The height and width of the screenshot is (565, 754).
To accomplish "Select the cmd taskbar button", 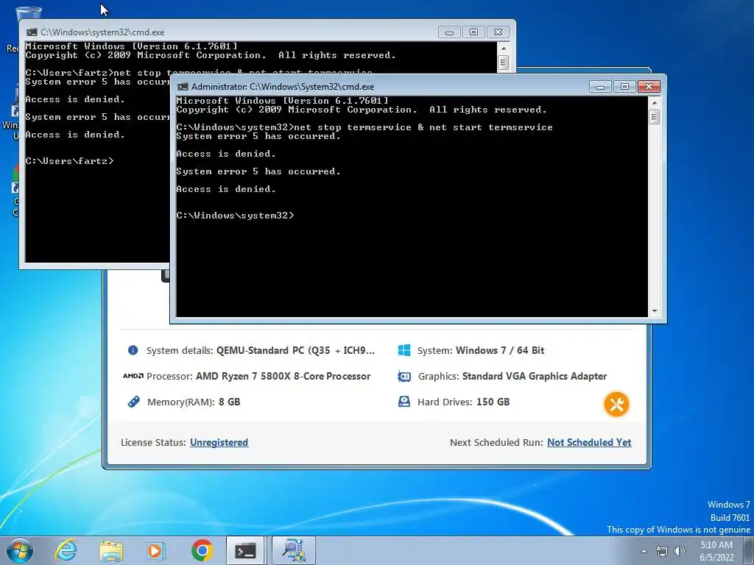I will [x=245, y=550].
